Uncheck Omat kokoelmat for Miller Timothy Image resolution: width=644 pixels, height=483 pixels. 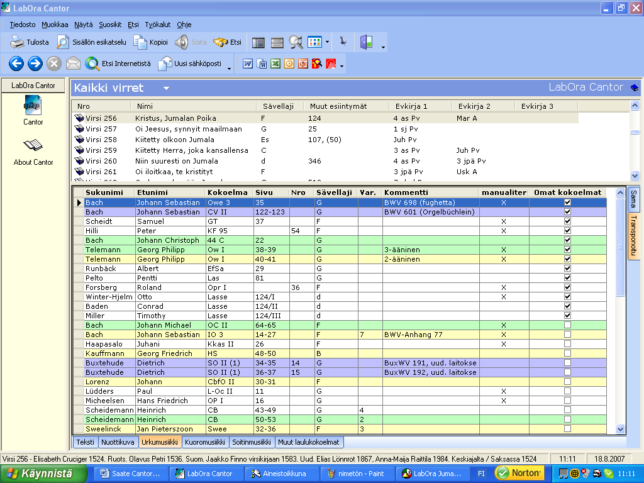click(568, 316)
